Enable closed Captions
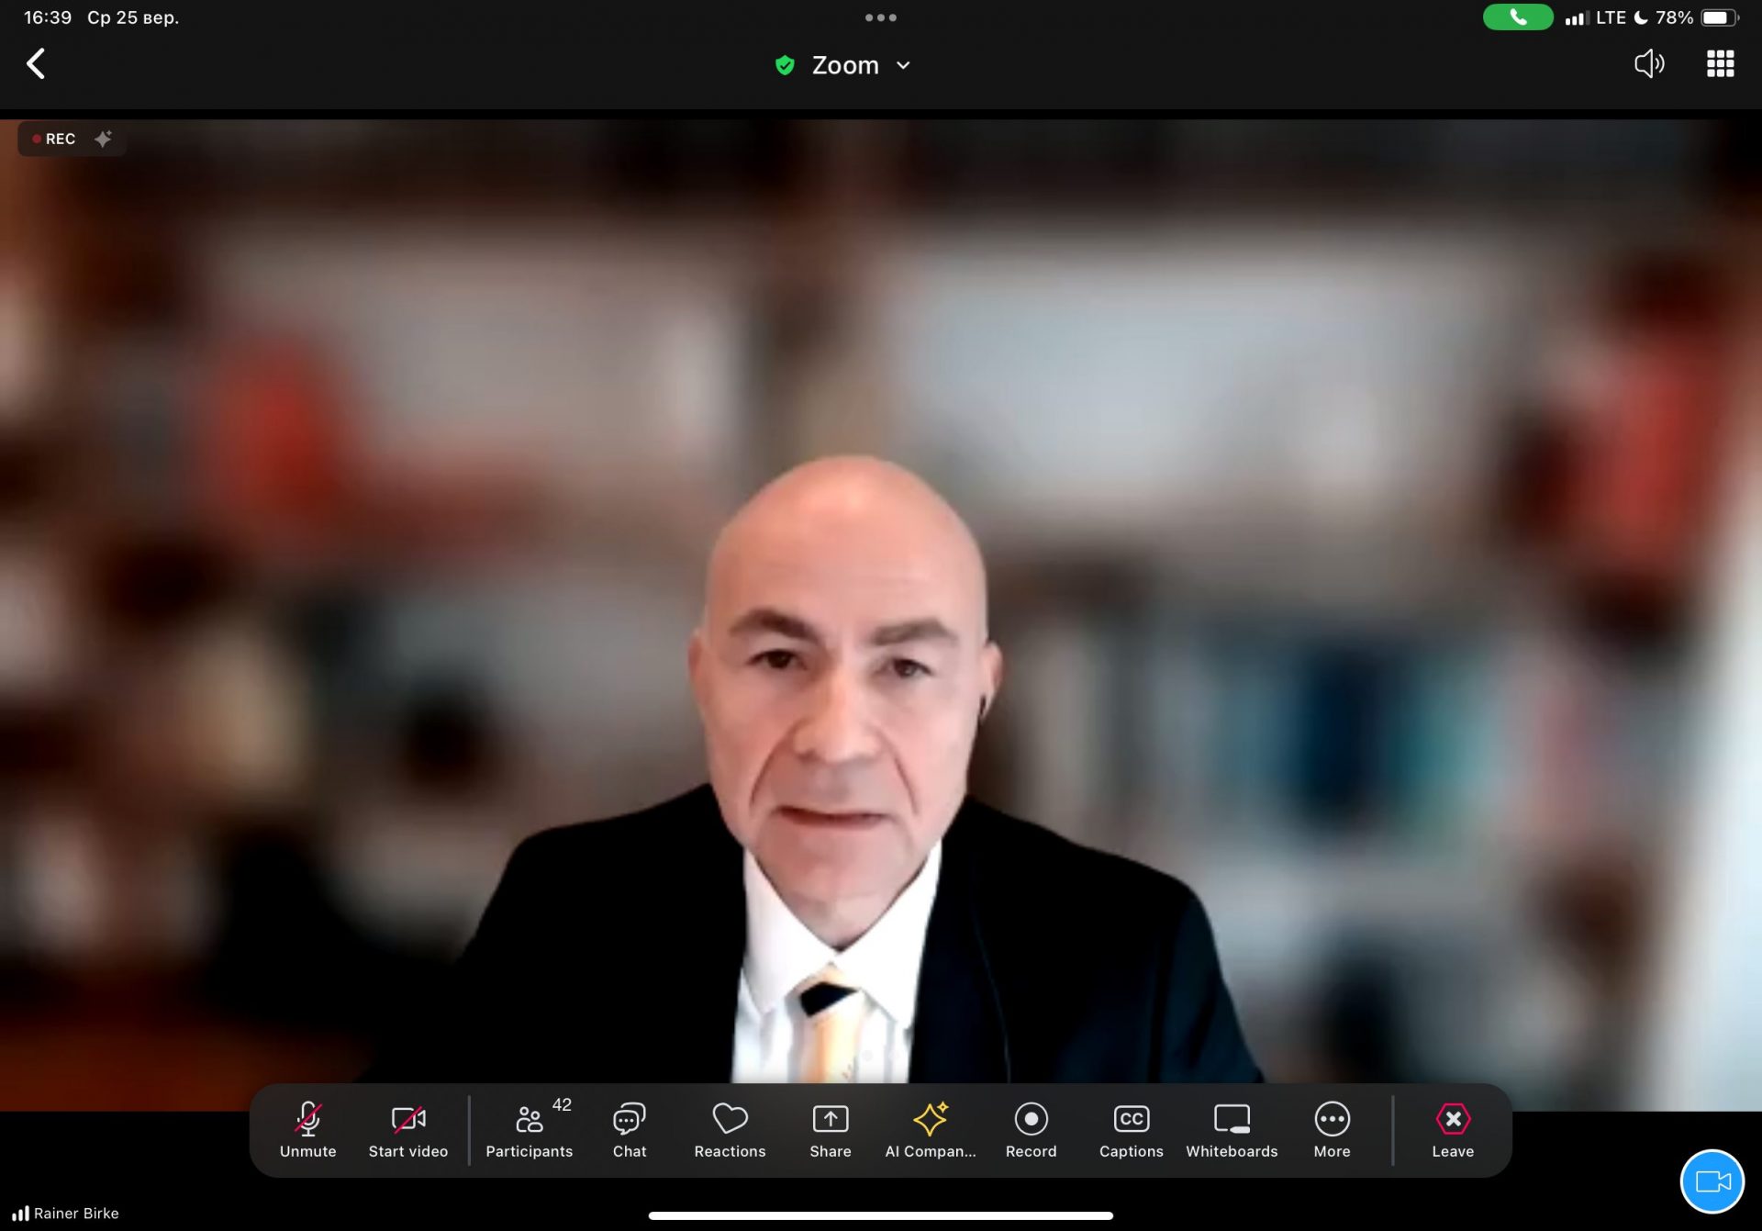 coord(1131,1129)
